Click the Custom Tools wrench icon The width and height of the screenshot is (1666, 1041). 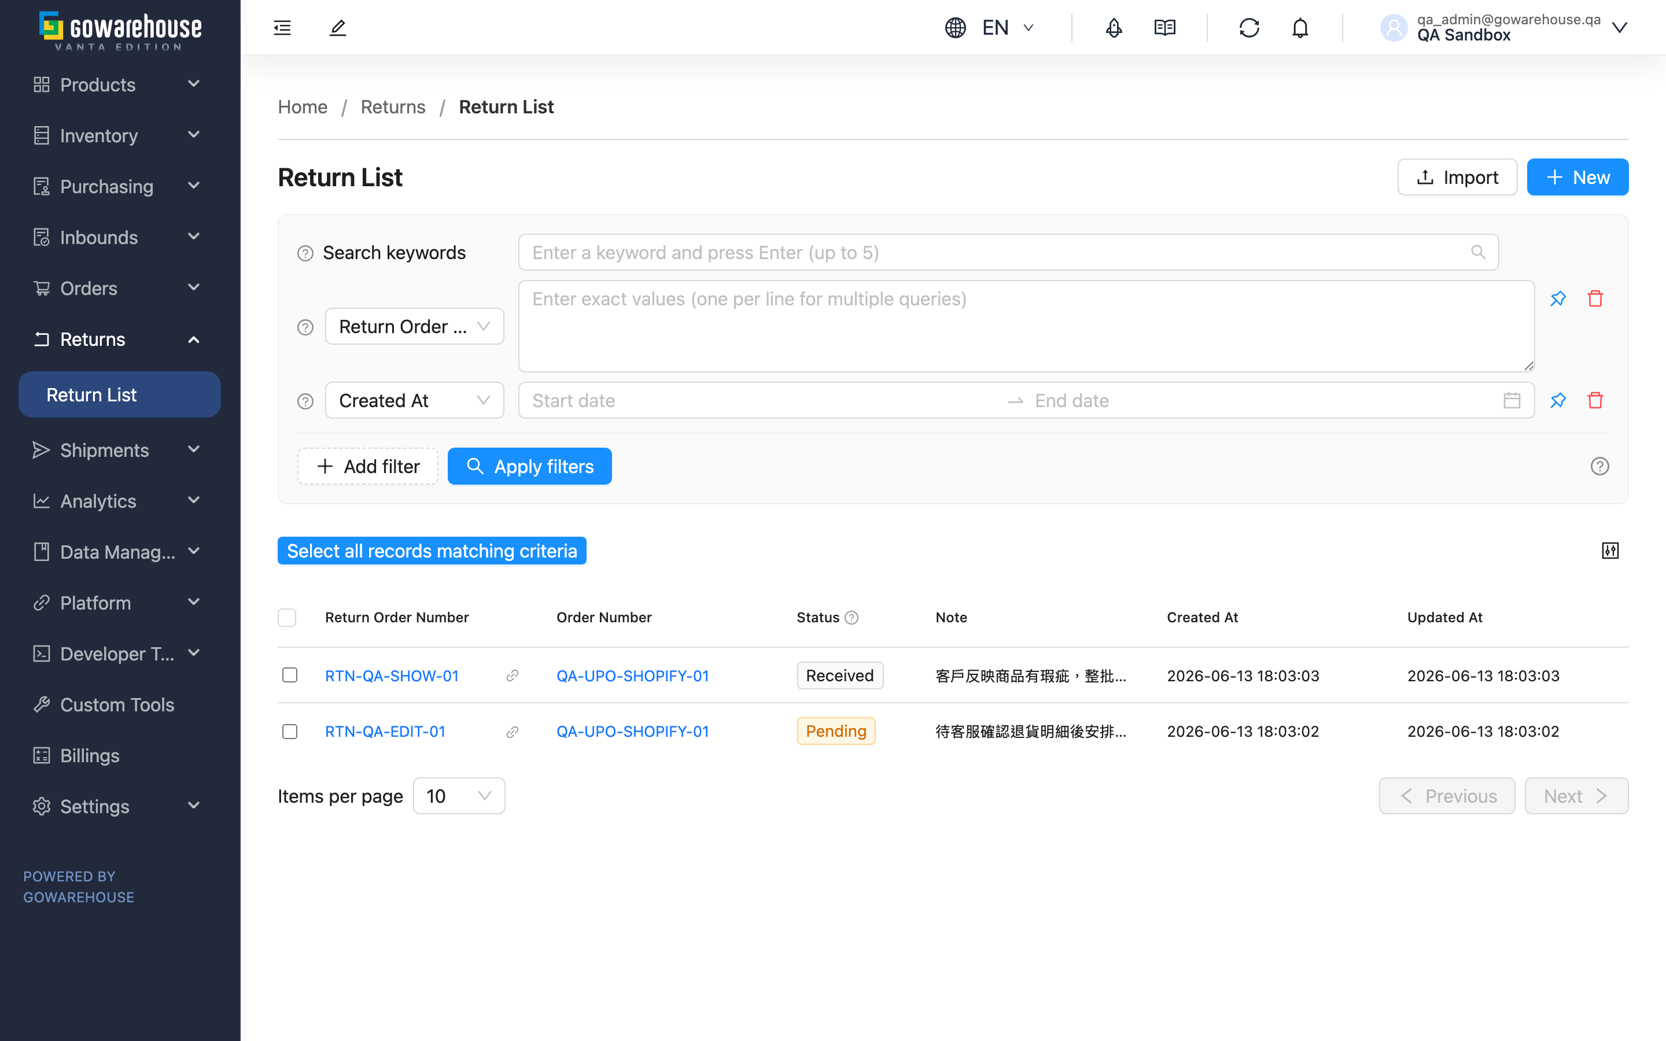pyautogui.click(x=41, y=704)
